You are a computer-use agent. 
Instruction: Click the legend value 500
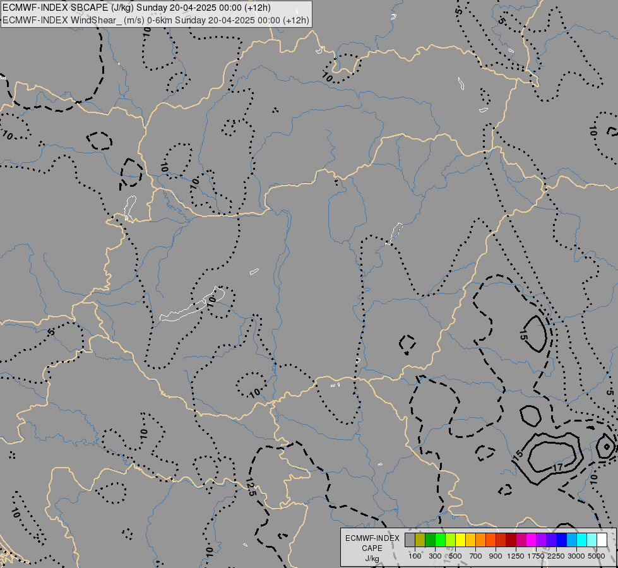[x=455, y=556]
